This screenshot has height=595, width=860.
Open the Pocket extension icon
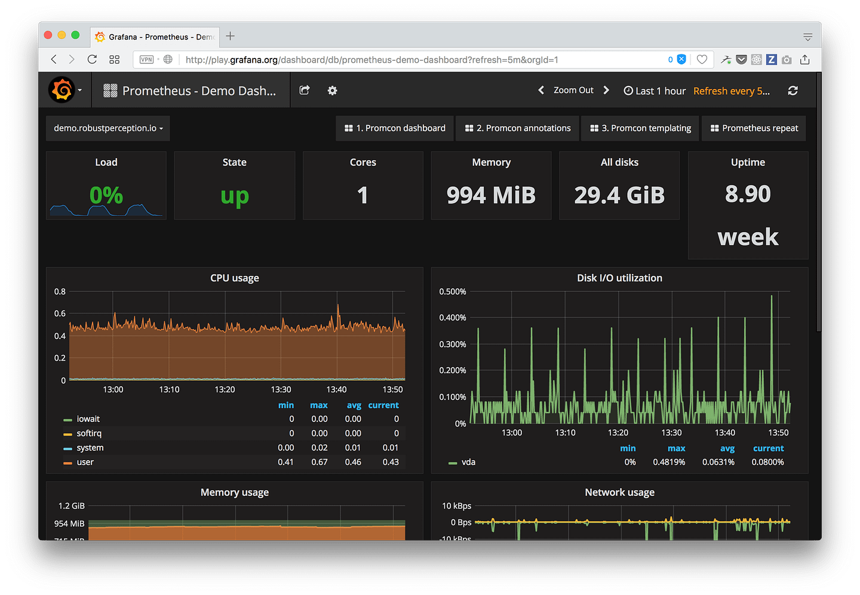pos(741,59)
